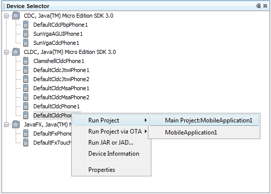
Task: Select Main Project:MobileApplication1 in submenu
Action: point(204,120)
